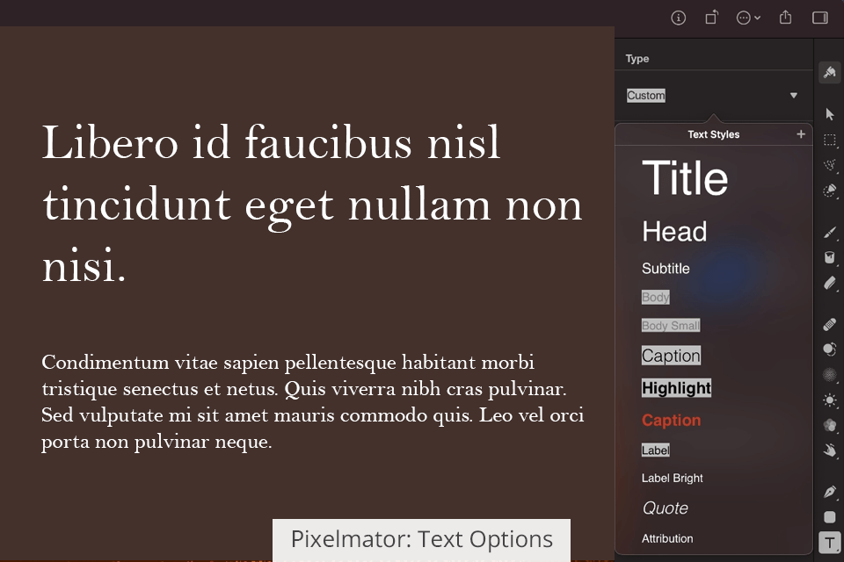Apply the Title text style
This screenshot has height=562, width=844.
[685, 178]
